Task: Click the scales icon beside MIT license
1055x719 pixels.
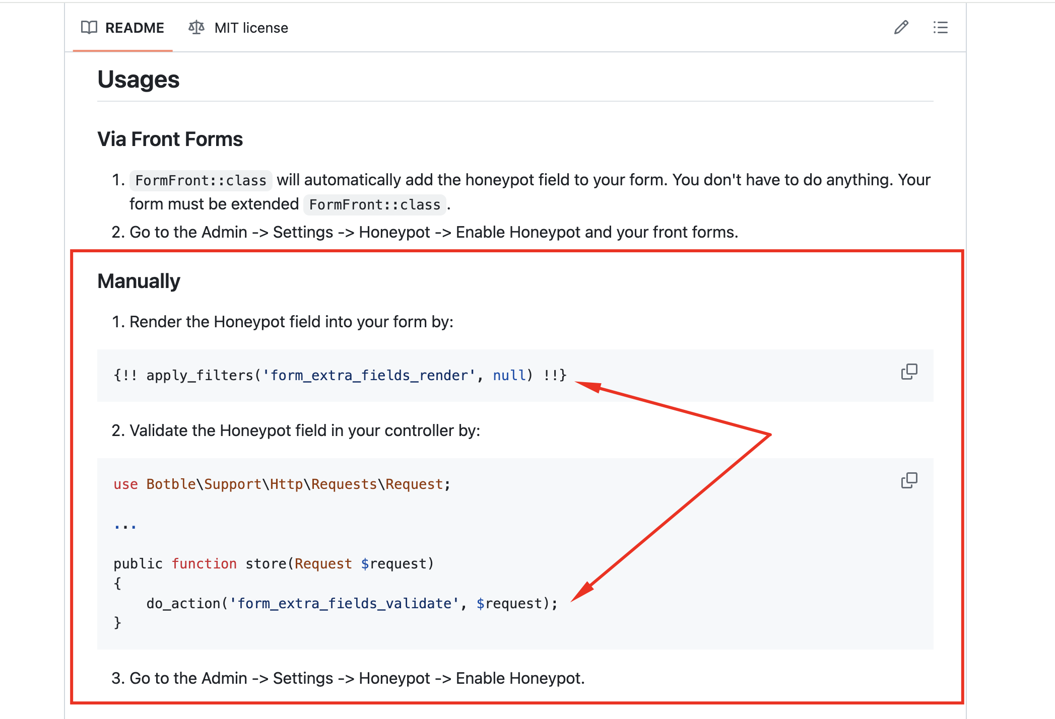Action: coord(196,27)
